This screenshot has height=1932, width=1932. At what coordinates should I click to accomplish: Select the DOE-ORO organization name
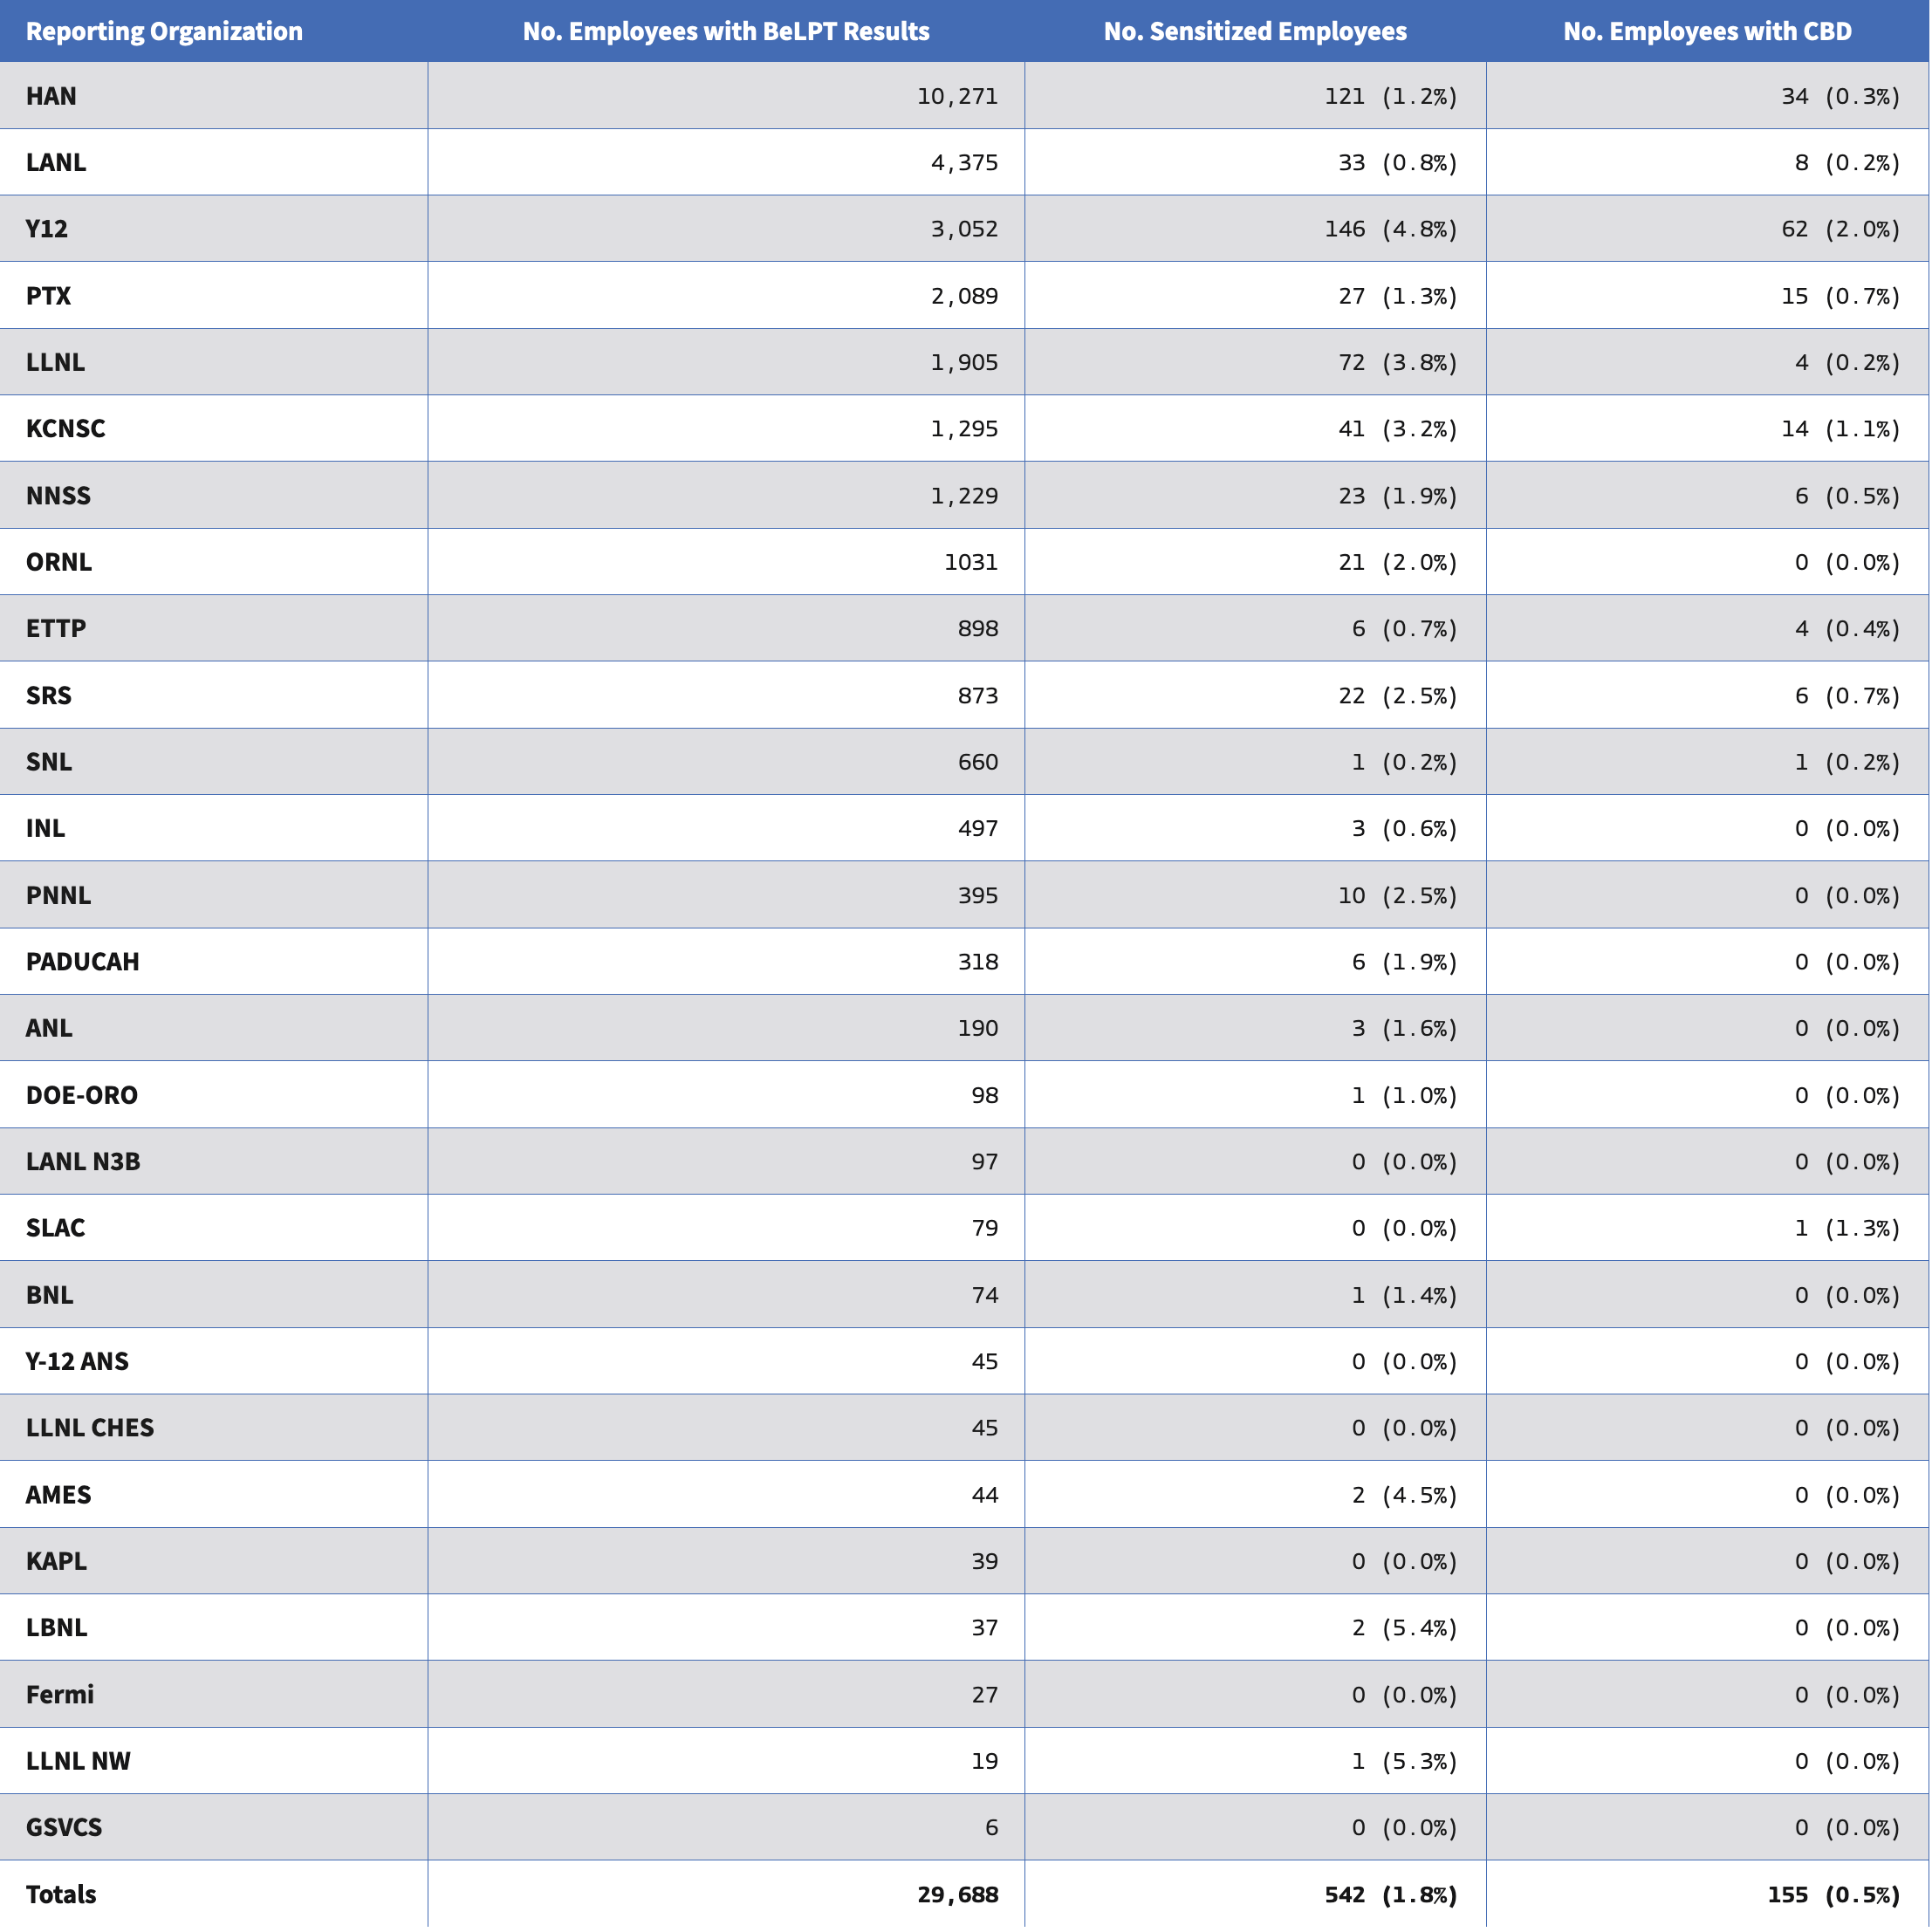pyautogui.click(x=82, y=1095)
